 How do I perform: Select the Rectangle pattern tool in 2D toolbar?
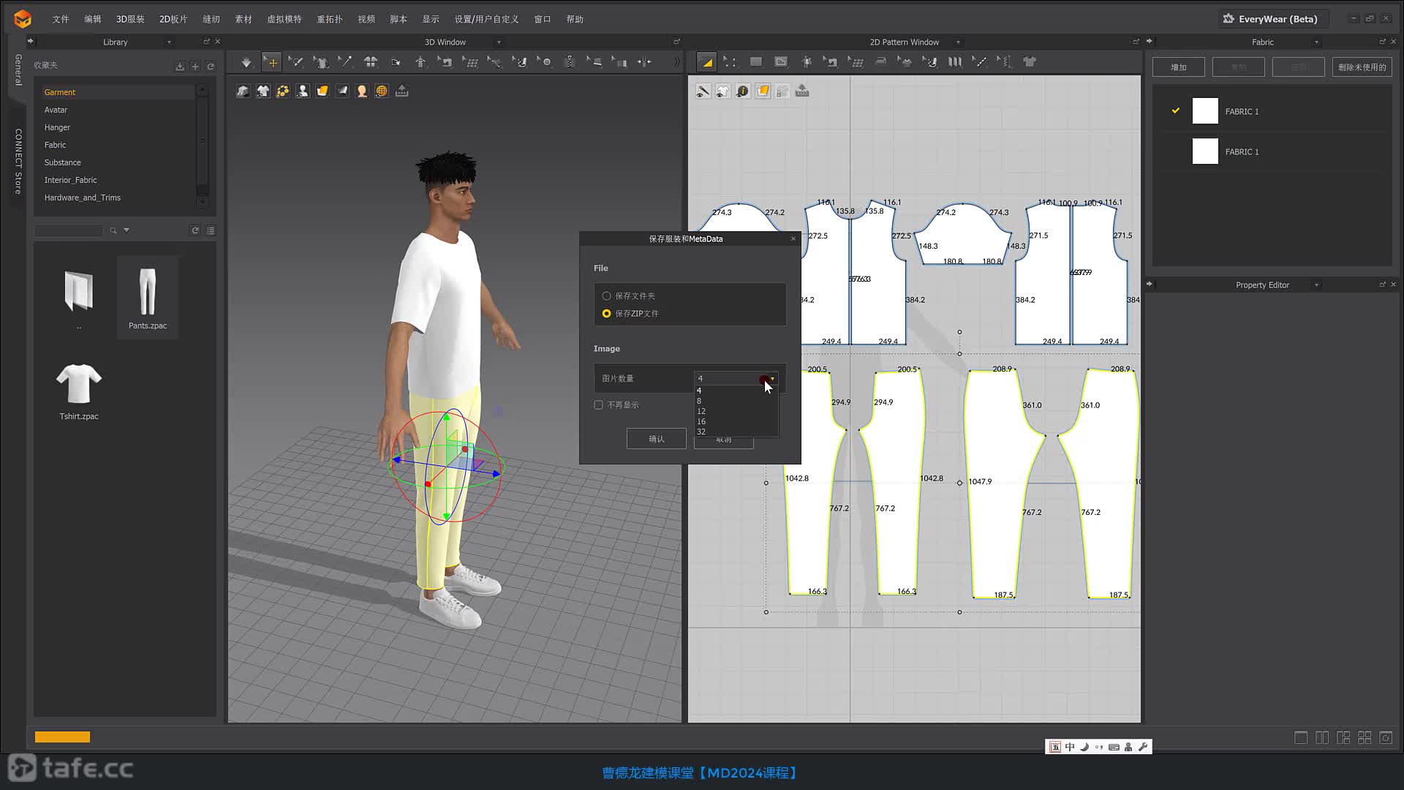point(756,63)
